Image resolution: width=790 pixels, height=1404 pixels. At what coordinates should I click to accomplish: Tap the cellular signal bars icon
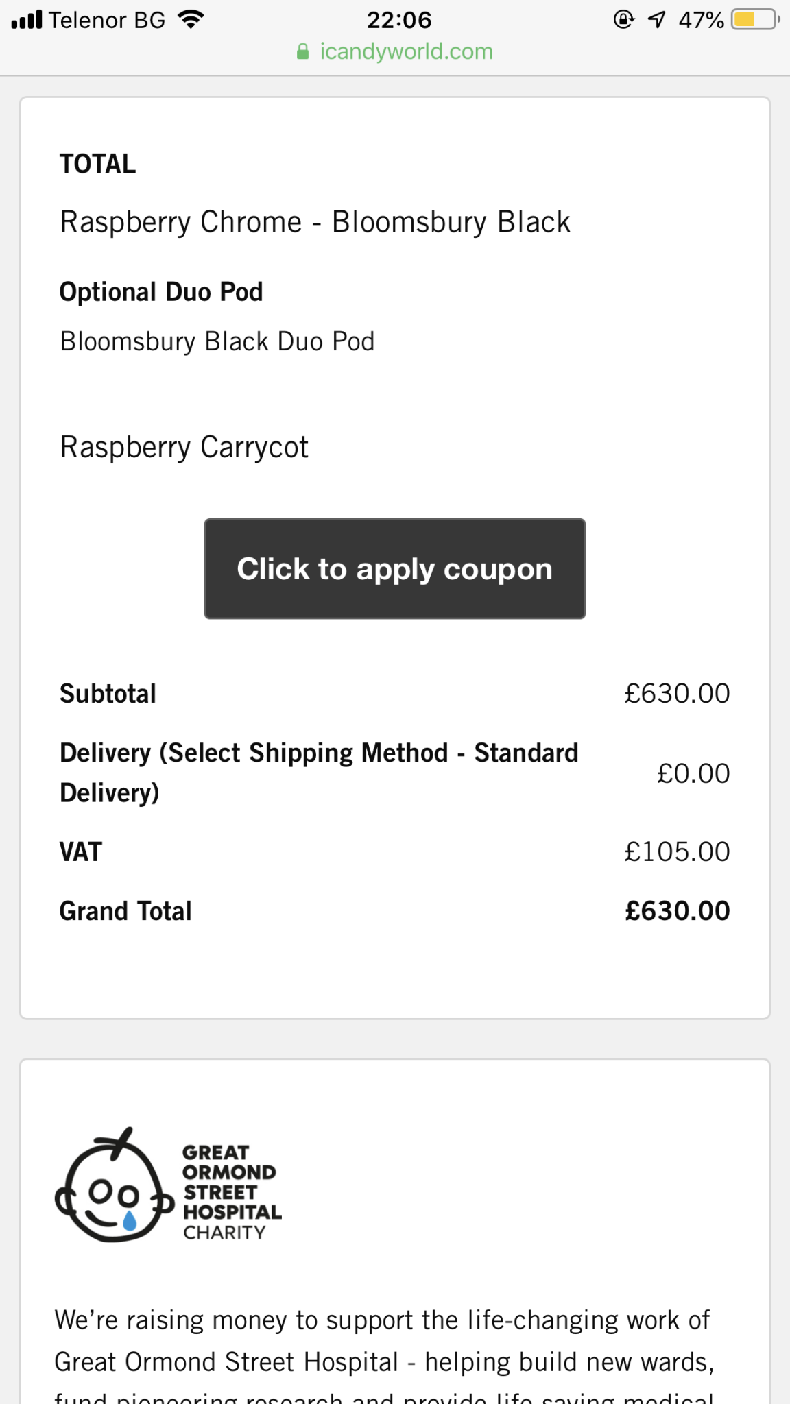pyautogui.click(x=27, y=20)
